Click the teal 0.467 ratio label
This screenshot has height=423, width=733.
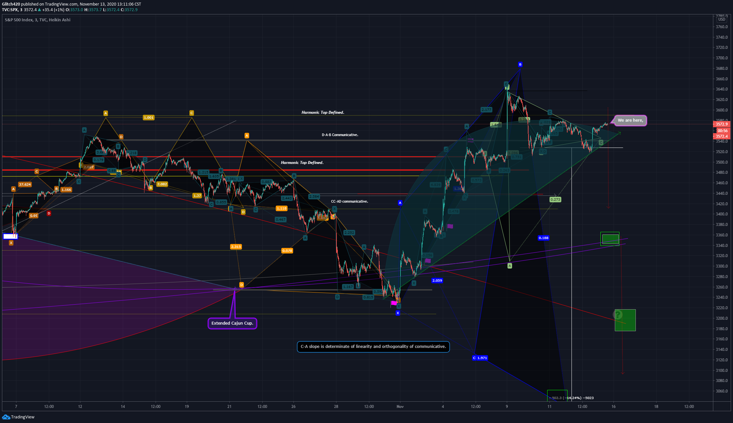coord(281,220)
